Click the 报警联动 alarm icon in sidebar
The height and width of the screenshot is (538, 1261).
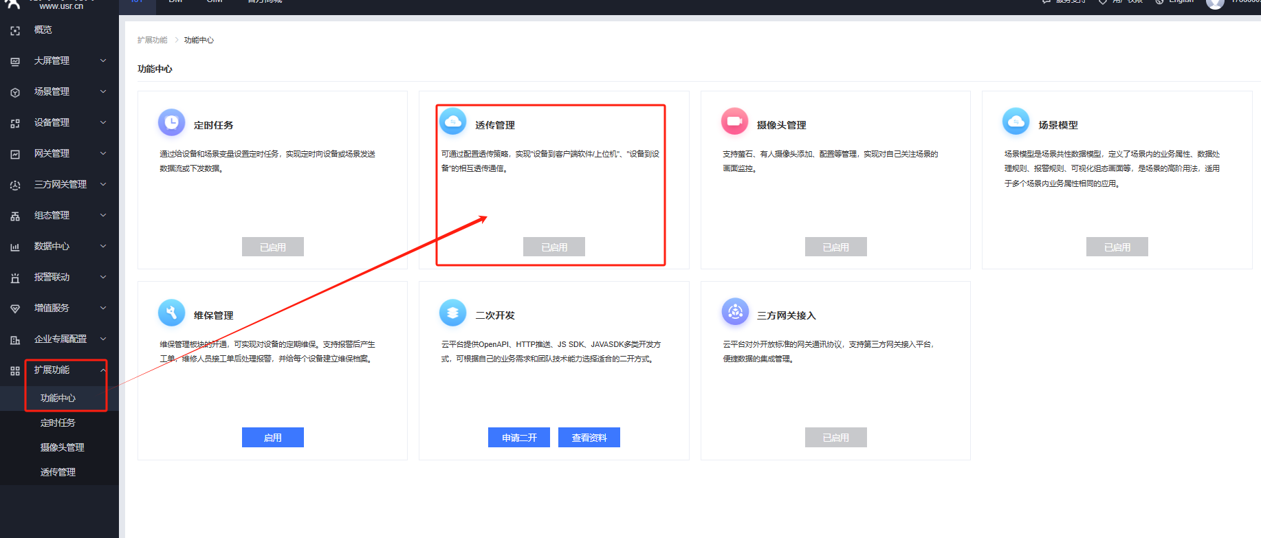point(15,278)
